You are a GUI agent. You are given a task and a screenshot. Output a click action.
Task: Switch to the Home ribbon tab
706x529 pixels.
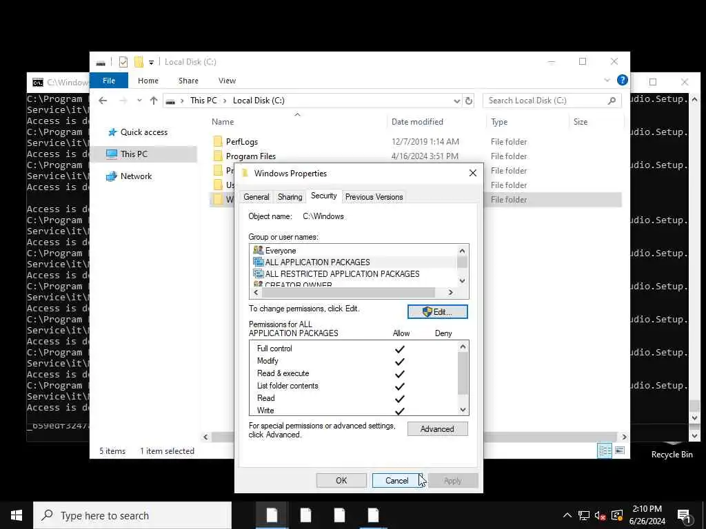click(148, 81)
